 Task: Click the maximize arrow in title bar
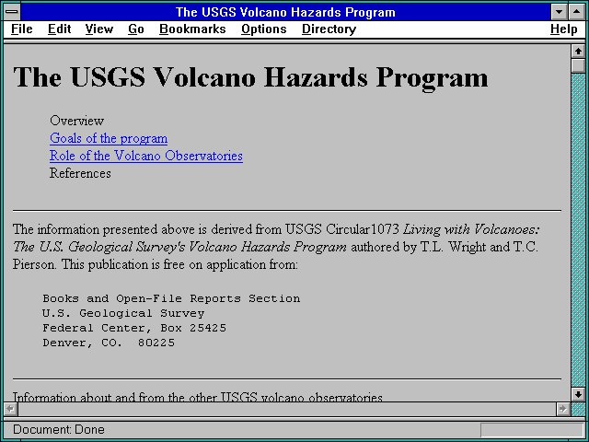click(x=577, y=12)
